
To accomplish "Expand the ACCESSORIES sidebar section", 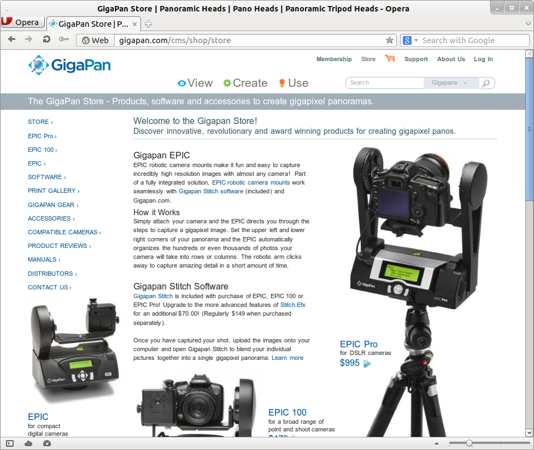I will coord(50,218).
